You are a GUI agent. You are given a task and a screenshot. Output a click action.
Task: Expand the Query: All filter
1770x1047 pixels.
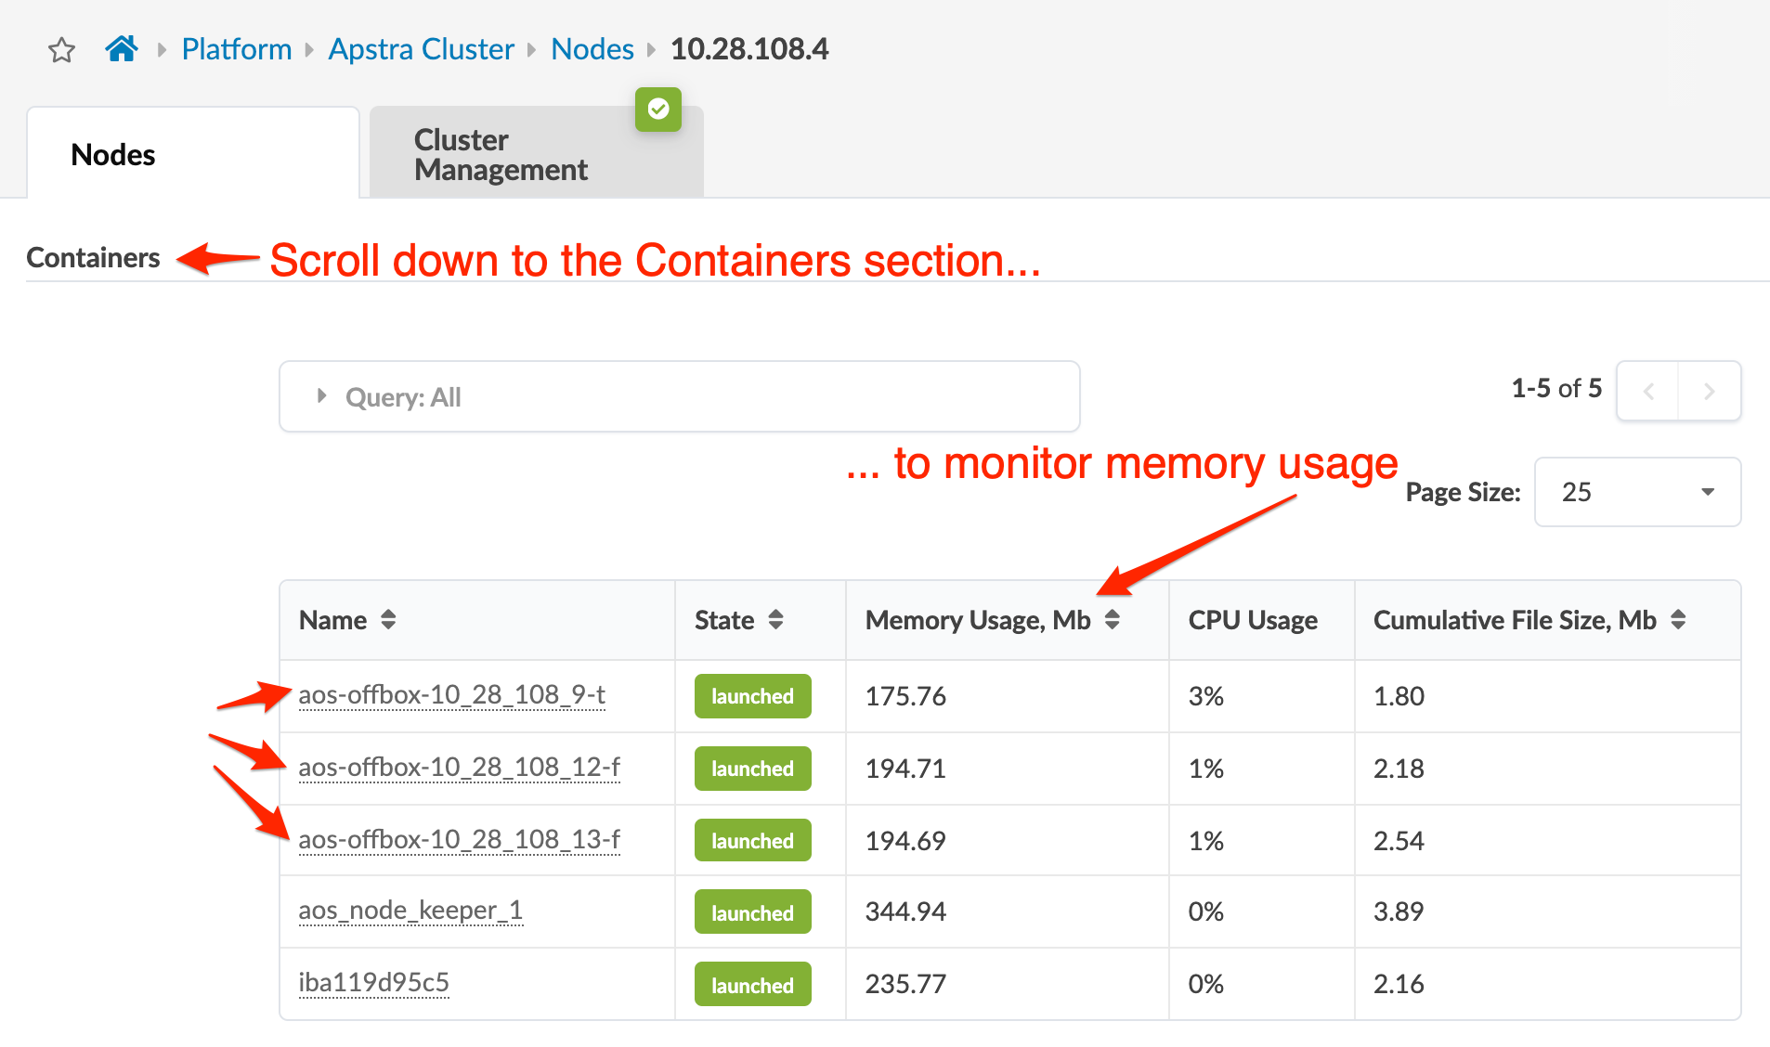pyautogui.click(x=321, y=396)
